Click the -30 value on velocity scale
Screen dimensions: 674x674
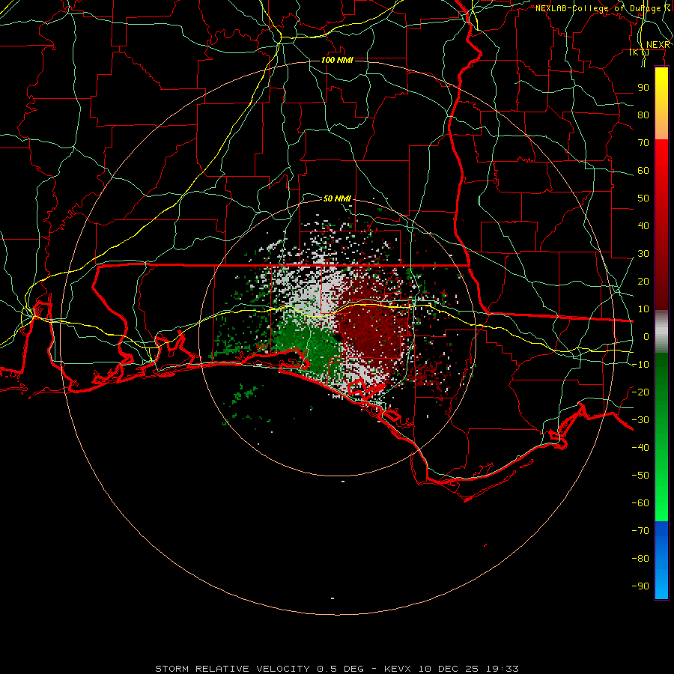pyautogui.click(x=640, y=420)
